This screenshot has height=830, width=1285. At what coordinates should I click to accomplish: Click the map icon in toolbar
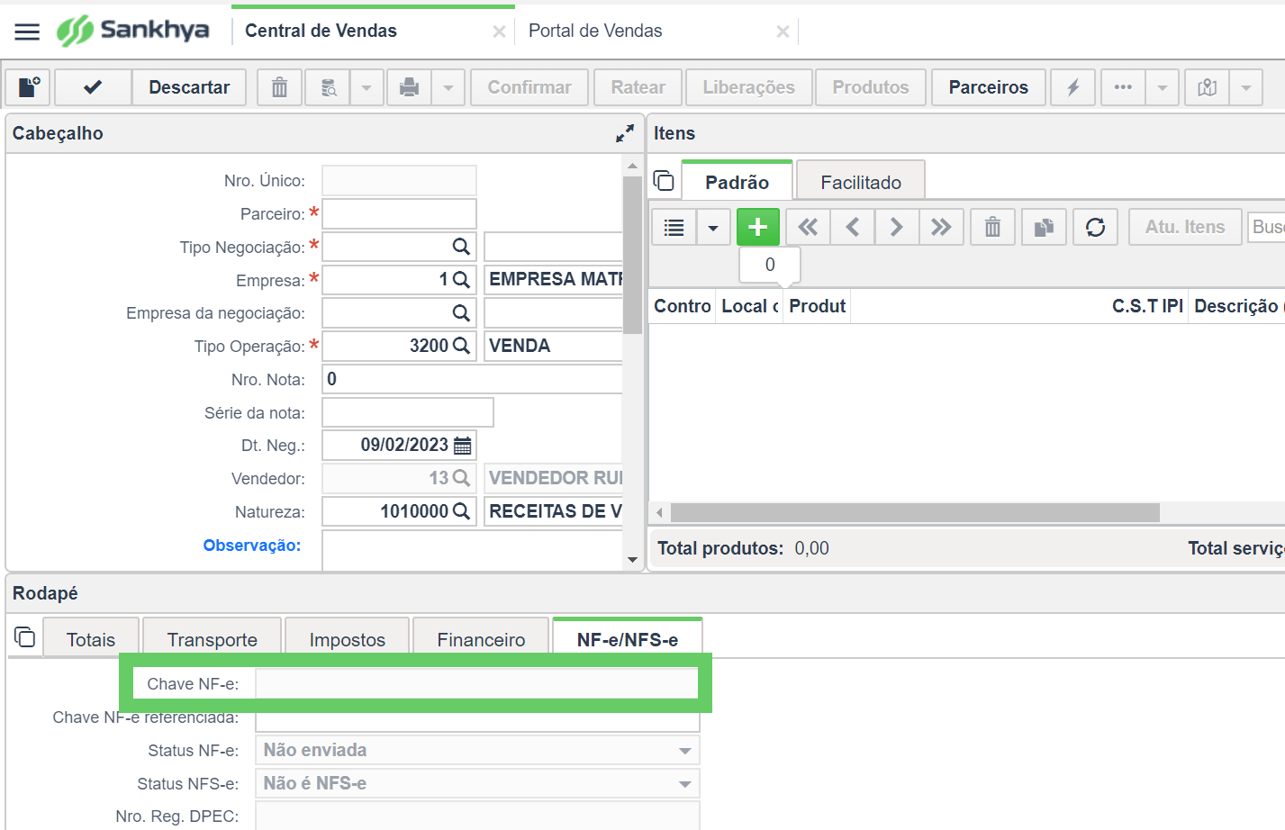click(x=1208, y=87)
